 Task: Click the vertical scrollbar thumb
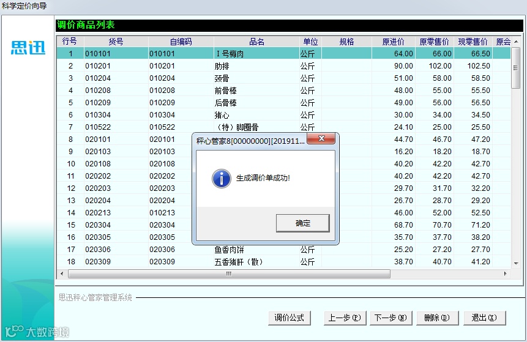[x=515, y=68]
